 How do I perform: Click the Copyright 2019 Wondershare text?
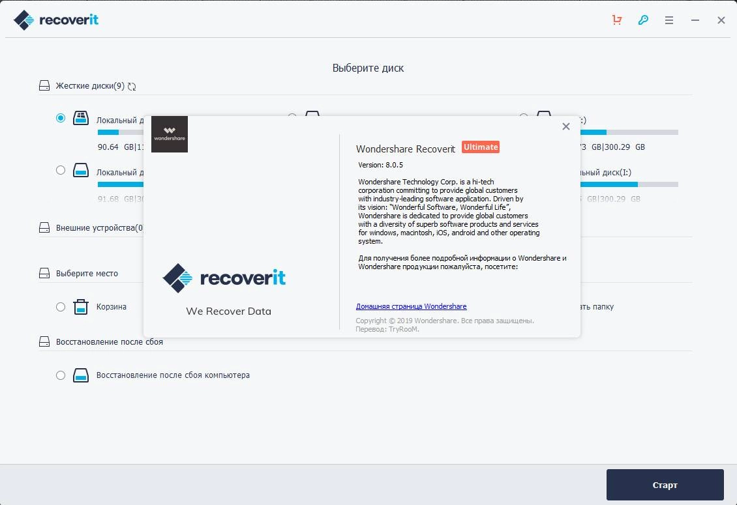tap(445, 321)
